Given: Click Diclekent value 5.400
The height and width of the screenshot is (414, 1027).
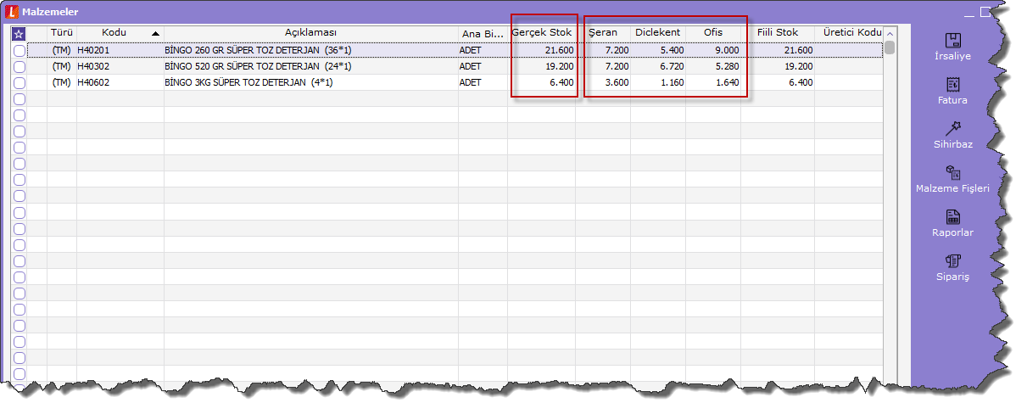Looking at the screenshot, I should 671,51.
